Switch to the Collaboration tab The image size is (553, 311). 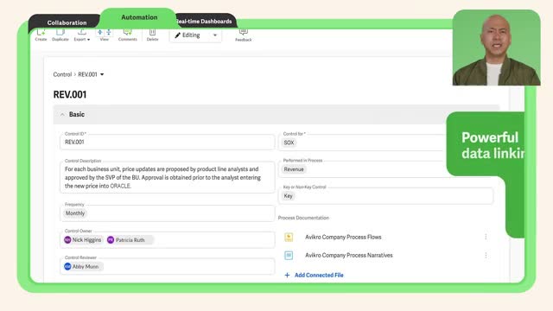point(67,22)
